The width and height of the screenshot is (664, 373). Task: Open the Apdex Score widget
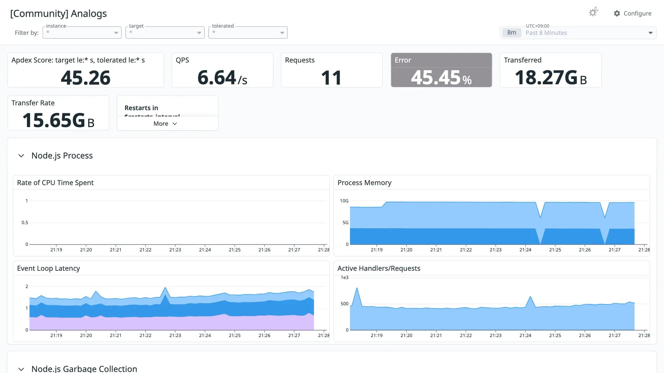(x=86, y=70)
